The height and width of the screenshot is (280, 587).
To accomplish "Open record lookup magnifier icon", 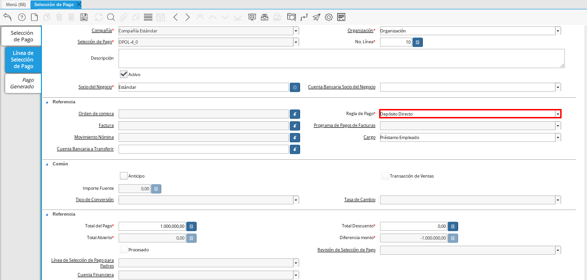I will point(111,17).
